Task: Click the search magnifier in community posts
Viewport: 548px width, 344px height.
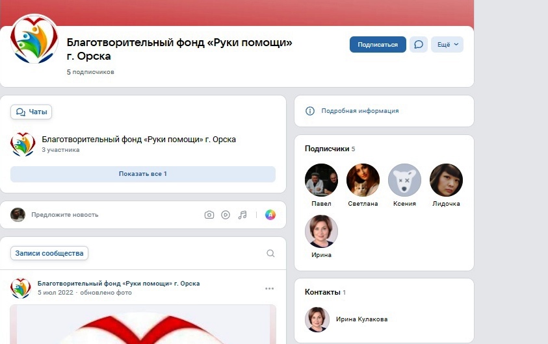Action: click(x=270, y=253)
